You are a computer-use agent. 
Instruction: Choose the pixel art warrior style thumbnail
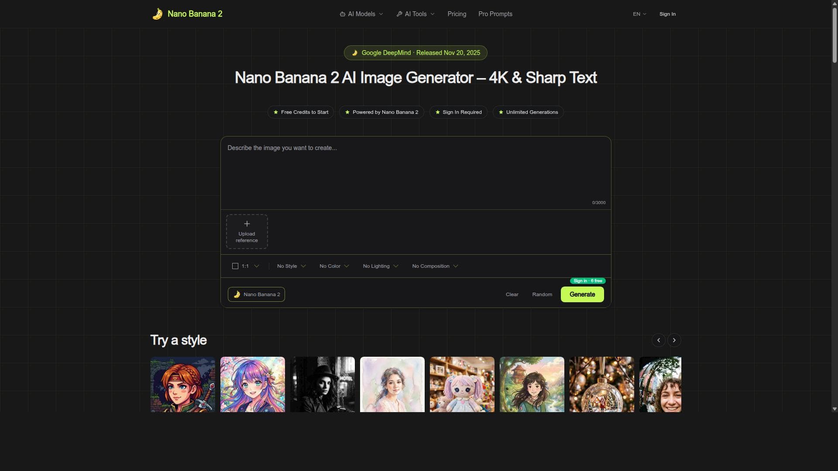[183, 384]
